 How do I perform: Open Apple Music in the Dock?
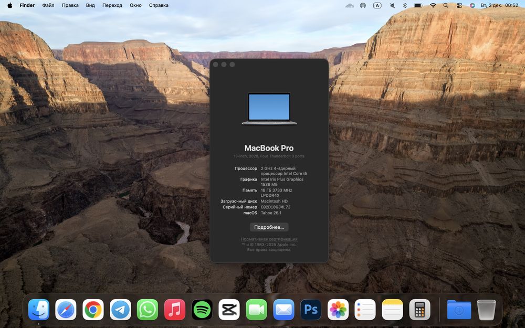pyautogui.click(x=175, y=310)
